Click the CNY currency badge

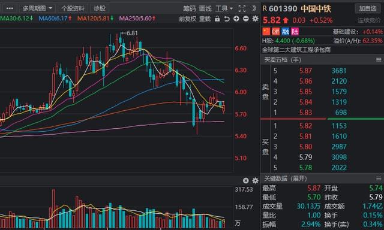tap(275, 31)
